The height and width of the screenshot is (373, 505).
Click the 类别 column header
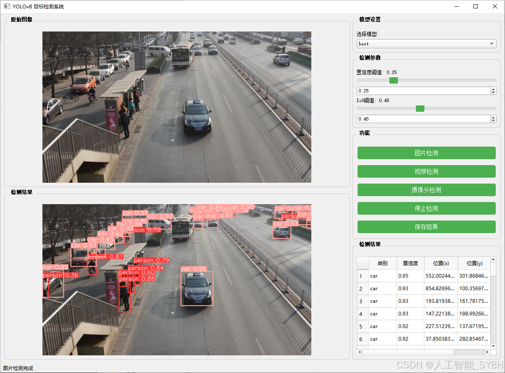tap(382, 263)
